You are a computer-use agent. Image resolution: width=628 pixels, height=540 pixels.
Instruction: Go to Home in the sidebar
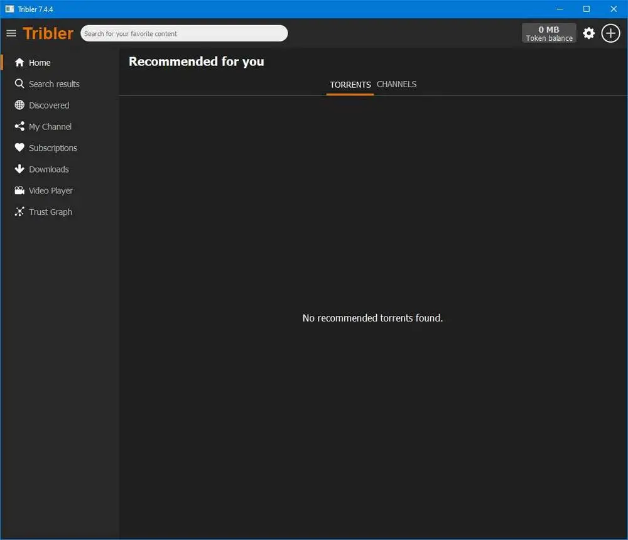click(x=40, y=63)
